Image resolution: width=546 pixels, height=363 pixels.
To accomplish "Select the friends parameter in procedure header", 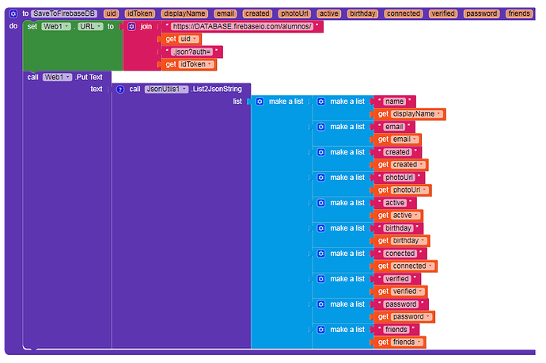I will pos(519,13).
